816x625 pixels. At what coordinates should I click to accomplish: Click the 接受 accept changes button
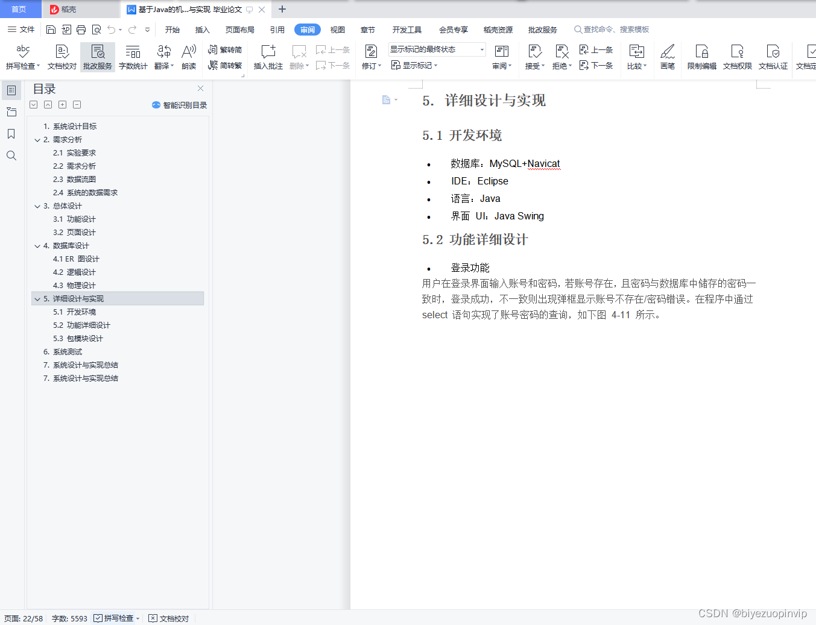point(533,57)
